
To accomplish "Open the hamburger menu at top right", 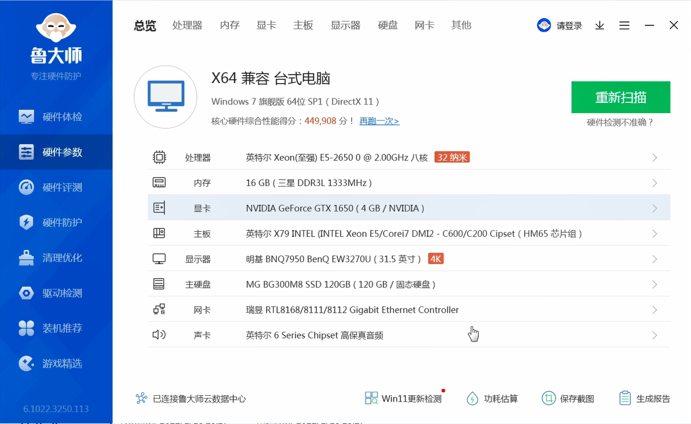I will 624,25.
